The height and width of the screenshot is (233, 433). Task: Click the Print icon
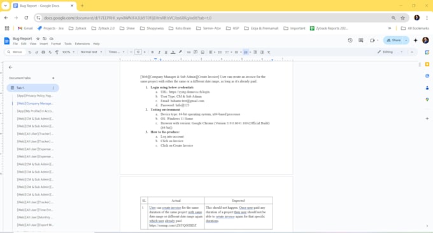[x=43, y=52]
